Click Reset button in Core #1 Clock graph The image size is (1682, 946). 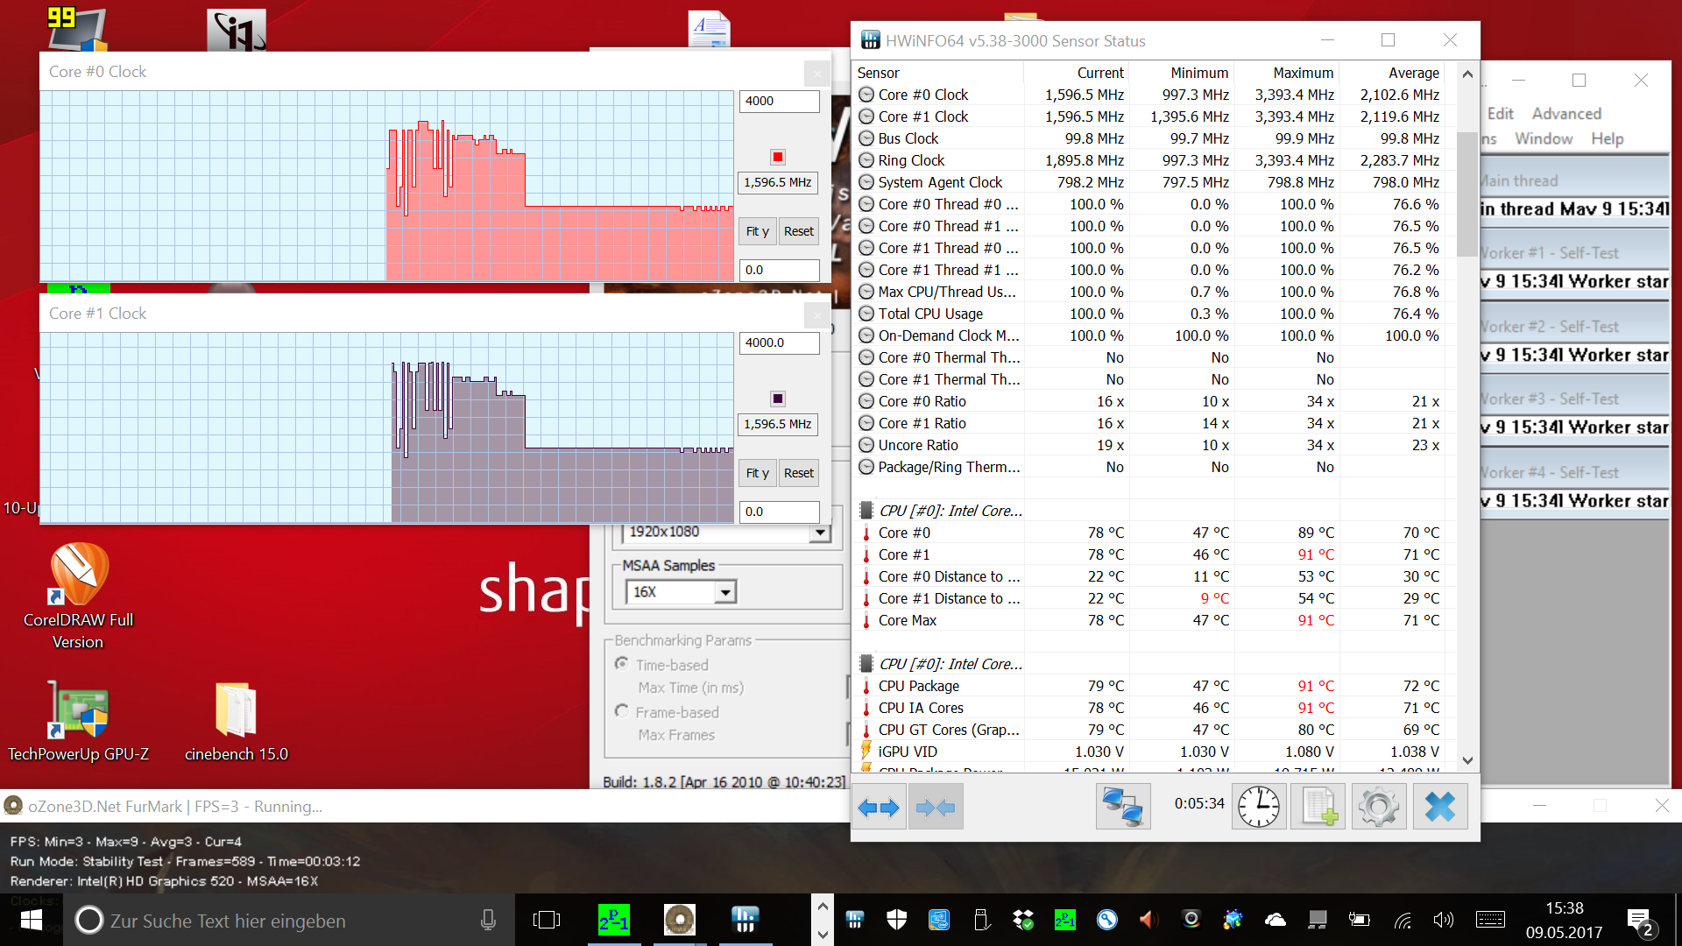coord(798,473)
